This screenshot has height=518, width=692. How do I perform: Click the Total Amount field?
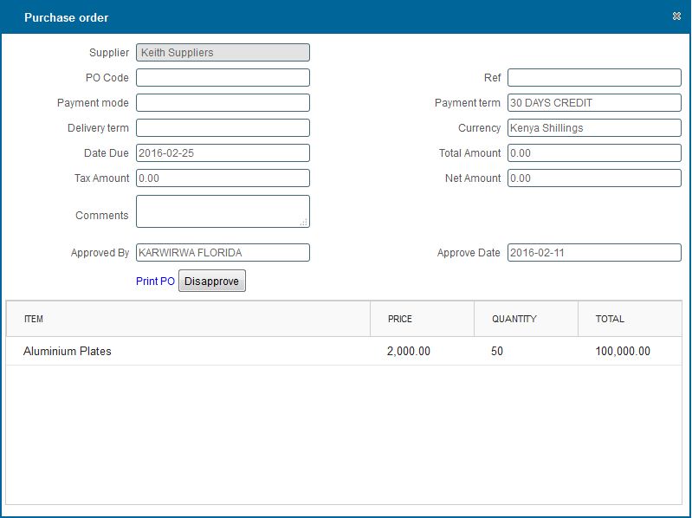[x=594, y=153]
